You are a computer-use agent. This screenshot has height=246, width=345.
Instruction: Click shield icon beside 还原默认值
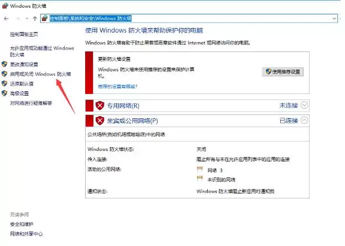(x=4, y=83)
